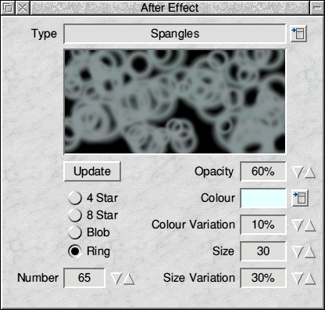The height and width of the screenshot is (310, 325).
Task: Click the Opacity 60% field
Action: point(263,171)
